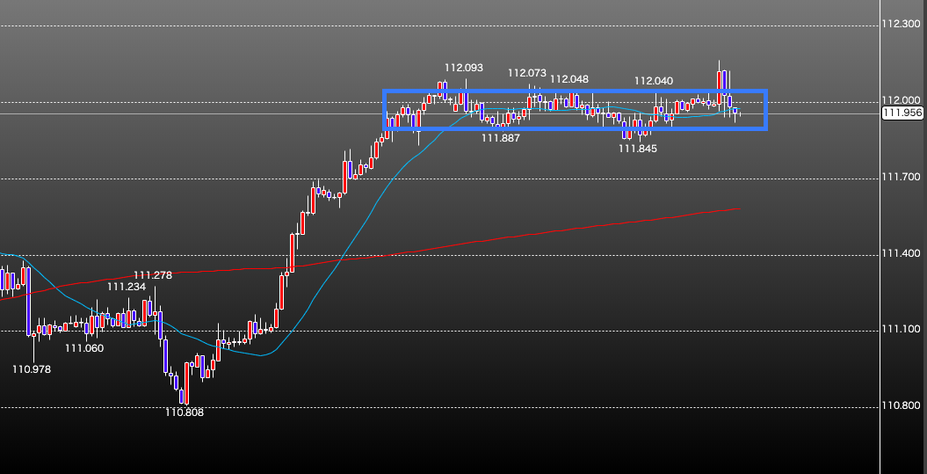
Task: Click the 112.048 high price annotation
Action: [x=569, y=79]
